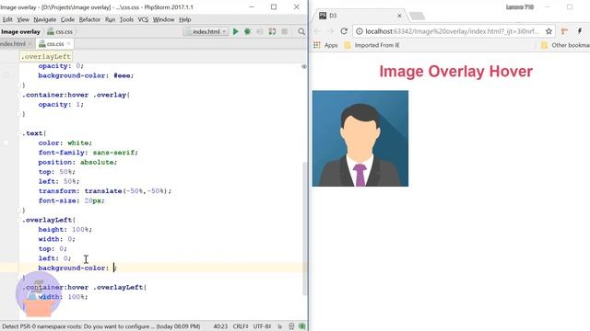Open the Imported From IE bookmarks folder
Image resolution: width=590 pixels, height=331 pixels.
tap(372, 45)
